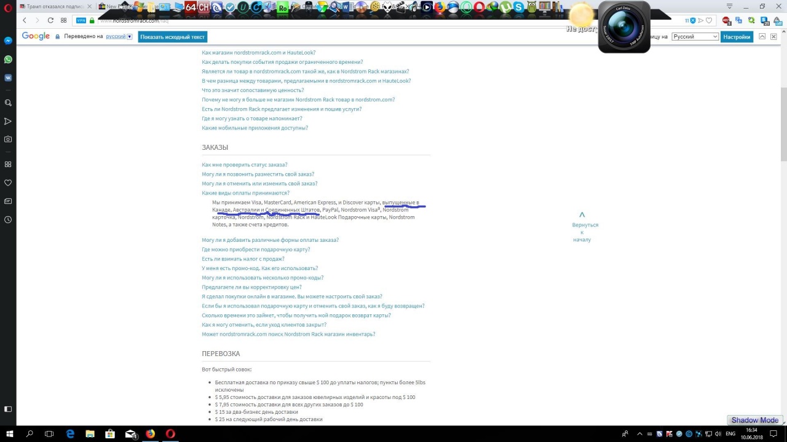The height and width of the screenshot is (442, 787).
Task: Open the Speed Dial start page button
Action: pos(63,20)
